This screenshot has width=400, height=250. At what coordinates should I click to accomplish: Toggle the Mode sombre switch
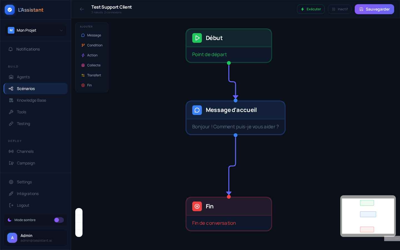pyautogui.click(x=59, y=220)
